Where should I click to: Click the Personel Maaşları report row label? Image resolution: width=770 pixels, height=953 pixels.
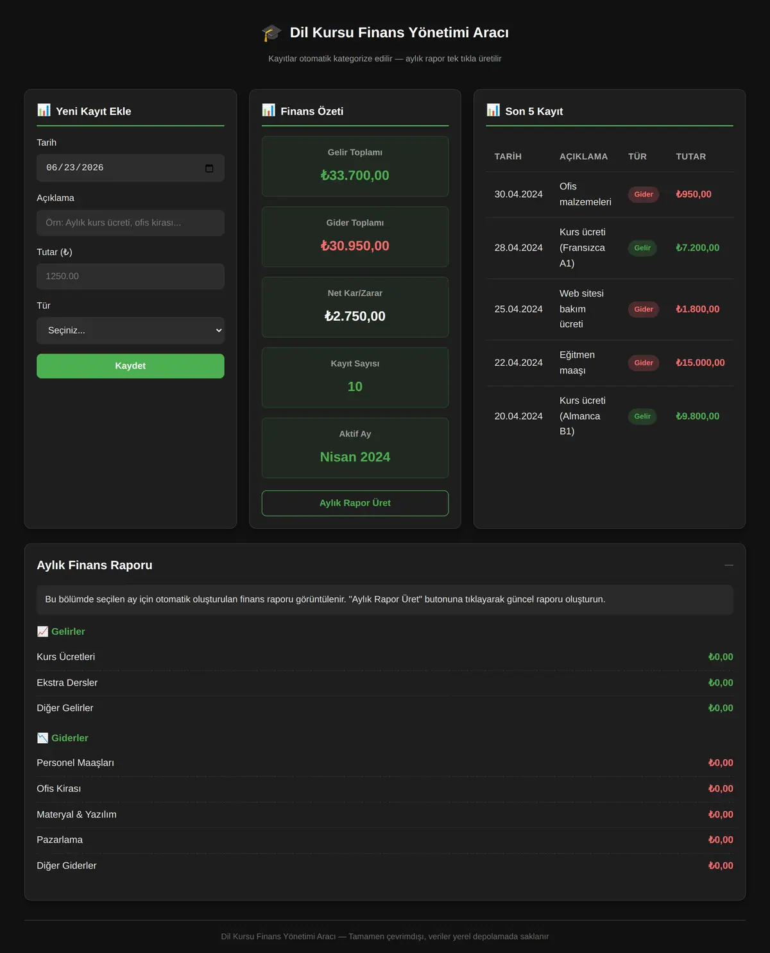click(x=75, y=763)
